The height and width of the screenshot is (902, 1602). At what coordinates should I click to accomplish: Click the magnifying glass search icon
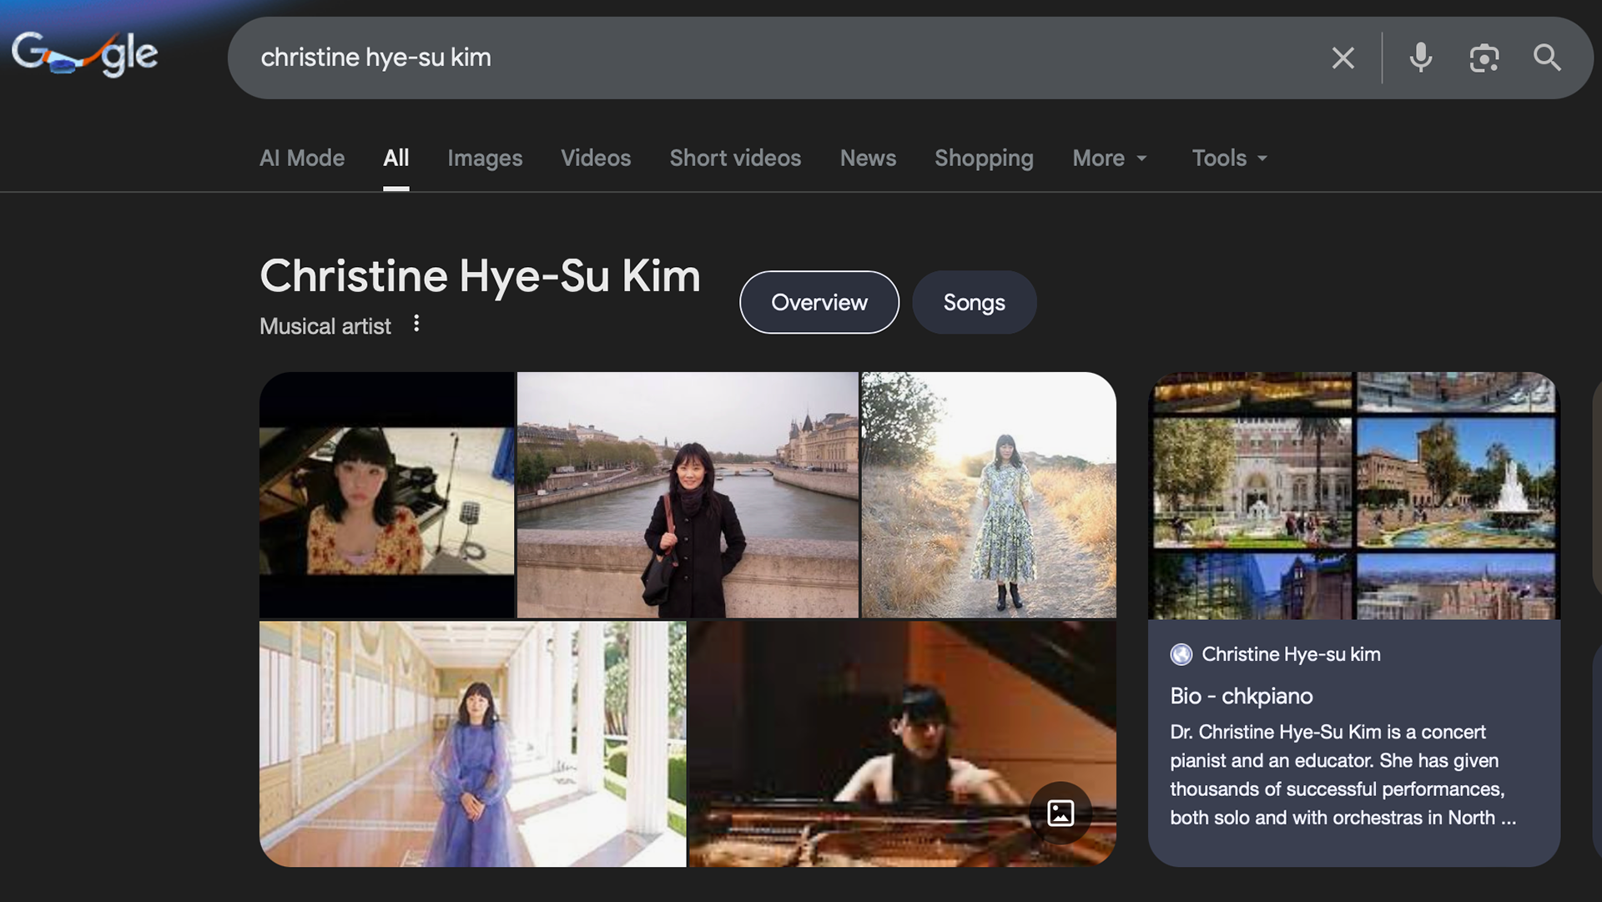1547,58
